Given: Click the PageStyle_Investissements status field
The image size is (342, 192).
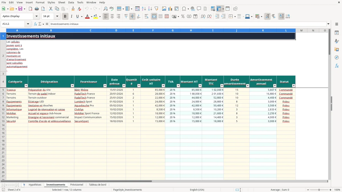Looking at the screenshot, I should point(127,190).
